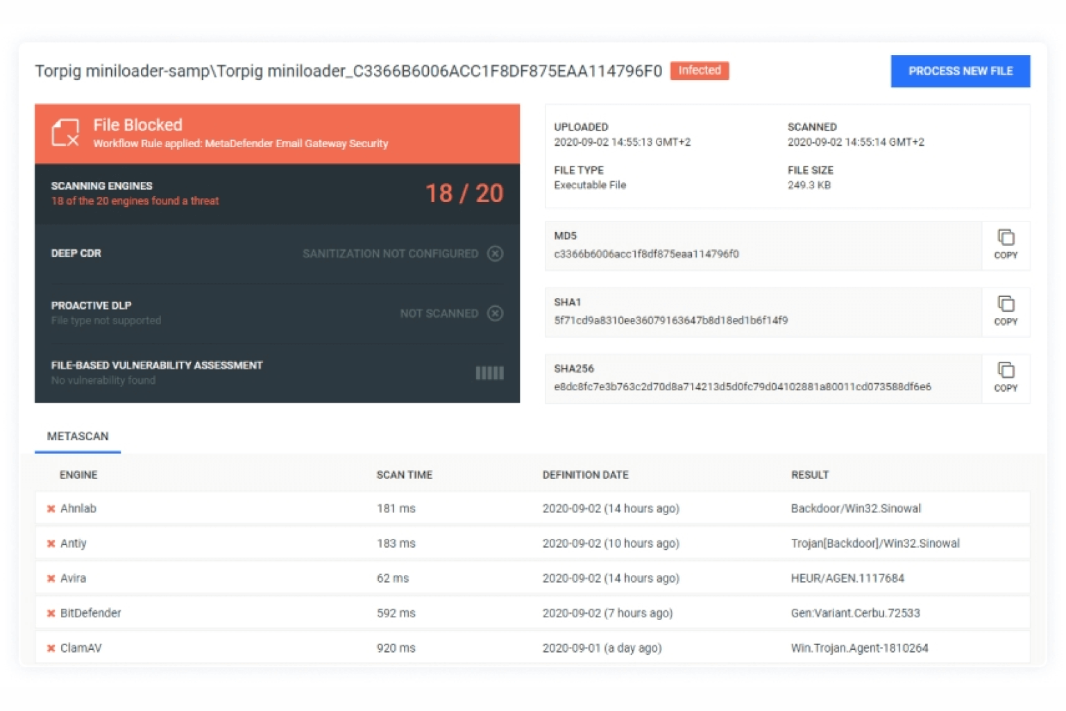Screen dimensions: 1066x711
Task: Click the red X beside Ahnlab
Action: pos(51,509)
